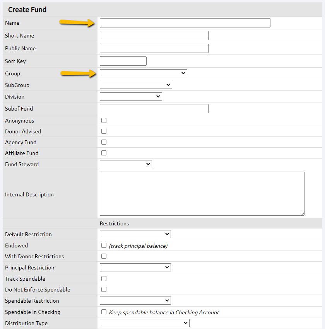Check the Affiliate Fund option
325x329 pixels.
[104, 153]
